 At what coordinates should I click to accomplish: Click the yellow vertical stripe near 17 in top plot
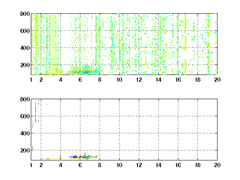coord(185,45)
